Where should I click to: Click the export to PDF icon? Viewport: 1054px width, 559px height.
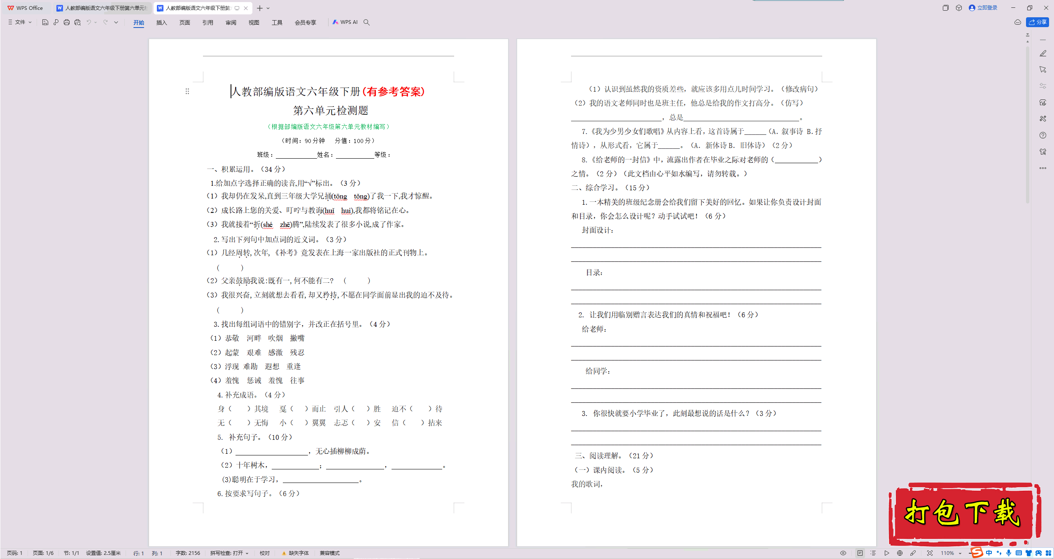56,22
